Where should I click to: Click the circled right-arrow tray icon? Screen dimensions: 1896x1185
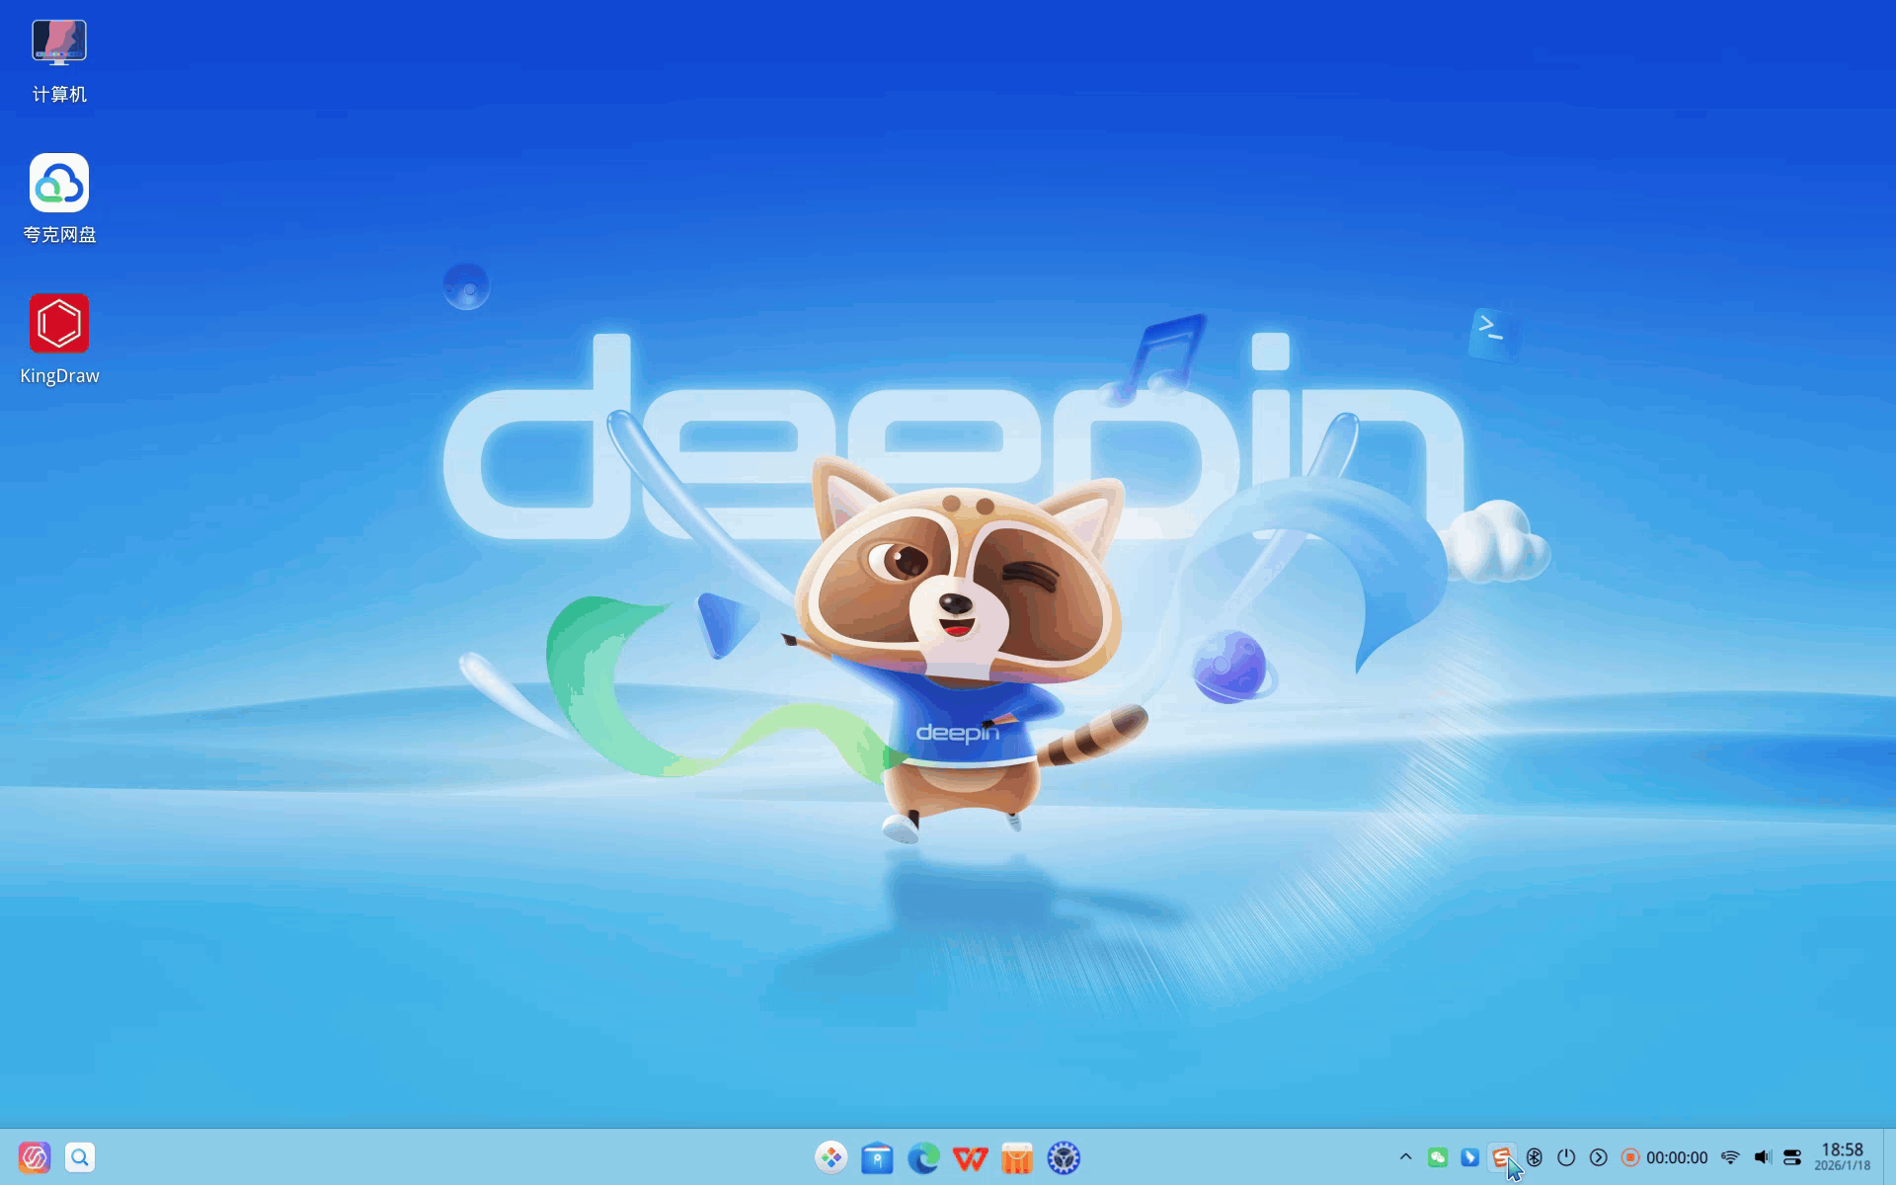(1599, 1157)
